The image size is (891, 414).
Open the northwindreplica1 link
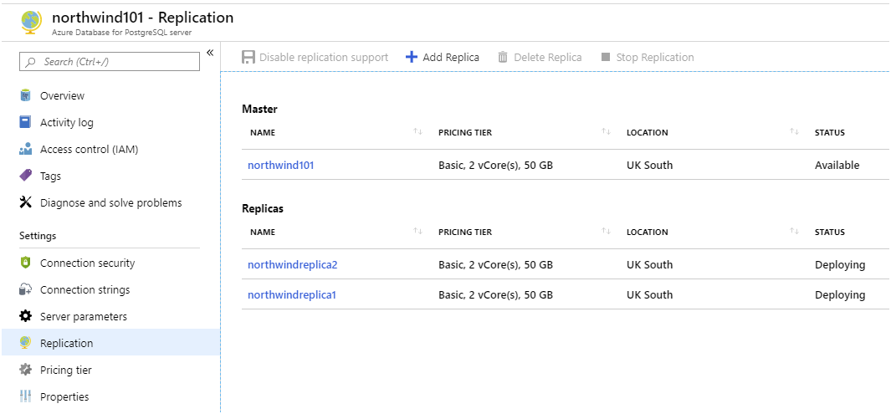click(x=292, y=294)
